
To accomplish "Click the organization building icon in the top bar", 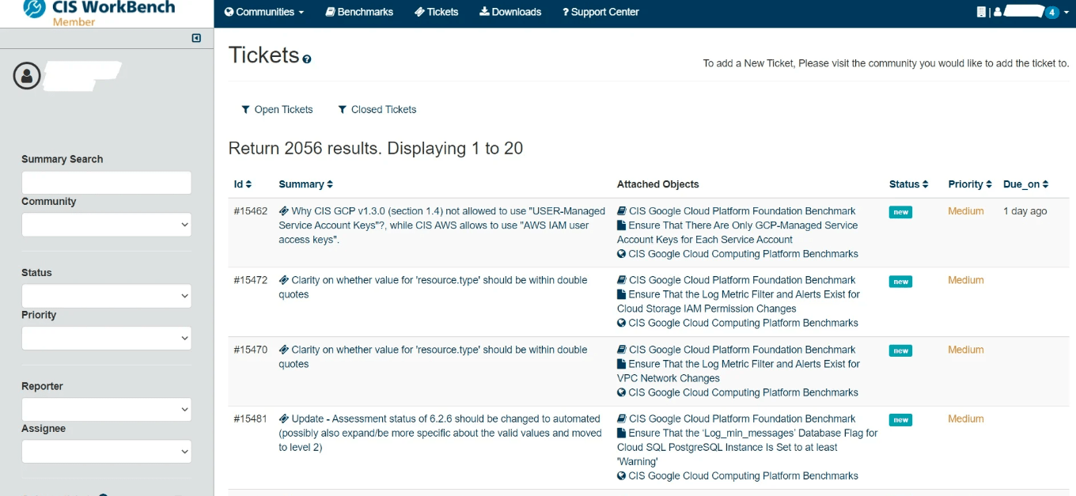I will coord(982,12).
